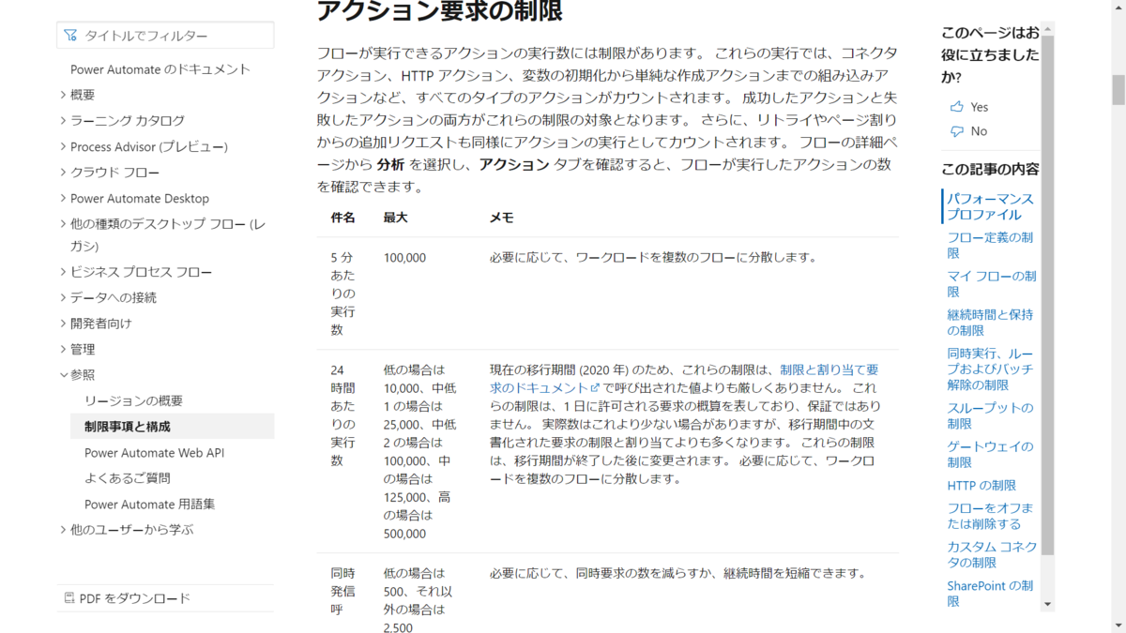The width and height of the screenshot is (1126, 633).
Task: Expand 管理 section
Action: (x=63, y=349)
